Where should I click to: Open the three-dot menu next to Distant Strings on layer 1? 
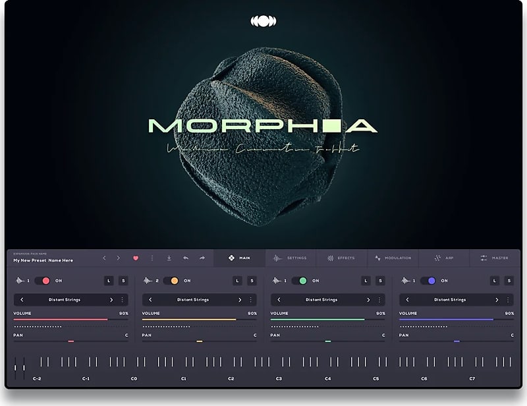coord(124,299)
